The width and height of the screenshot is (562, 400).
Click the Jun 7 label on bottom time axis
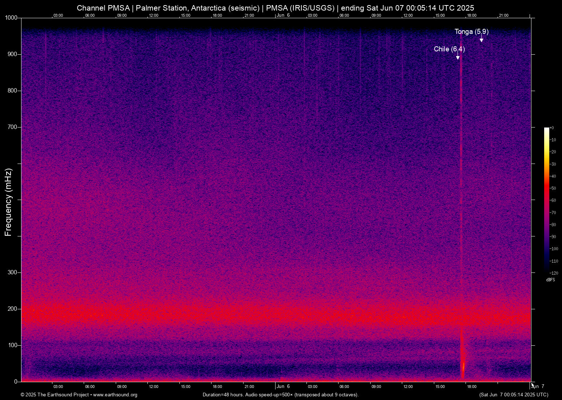[538, 387]
